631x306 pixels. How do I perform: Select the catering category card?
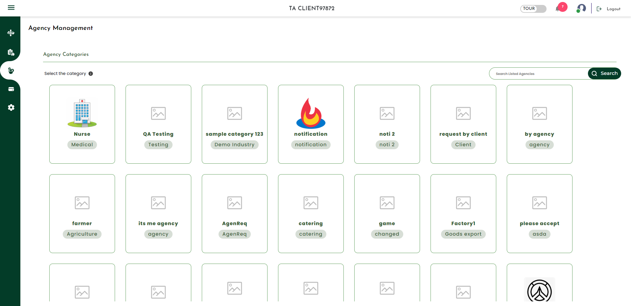[x=311, y=213]
